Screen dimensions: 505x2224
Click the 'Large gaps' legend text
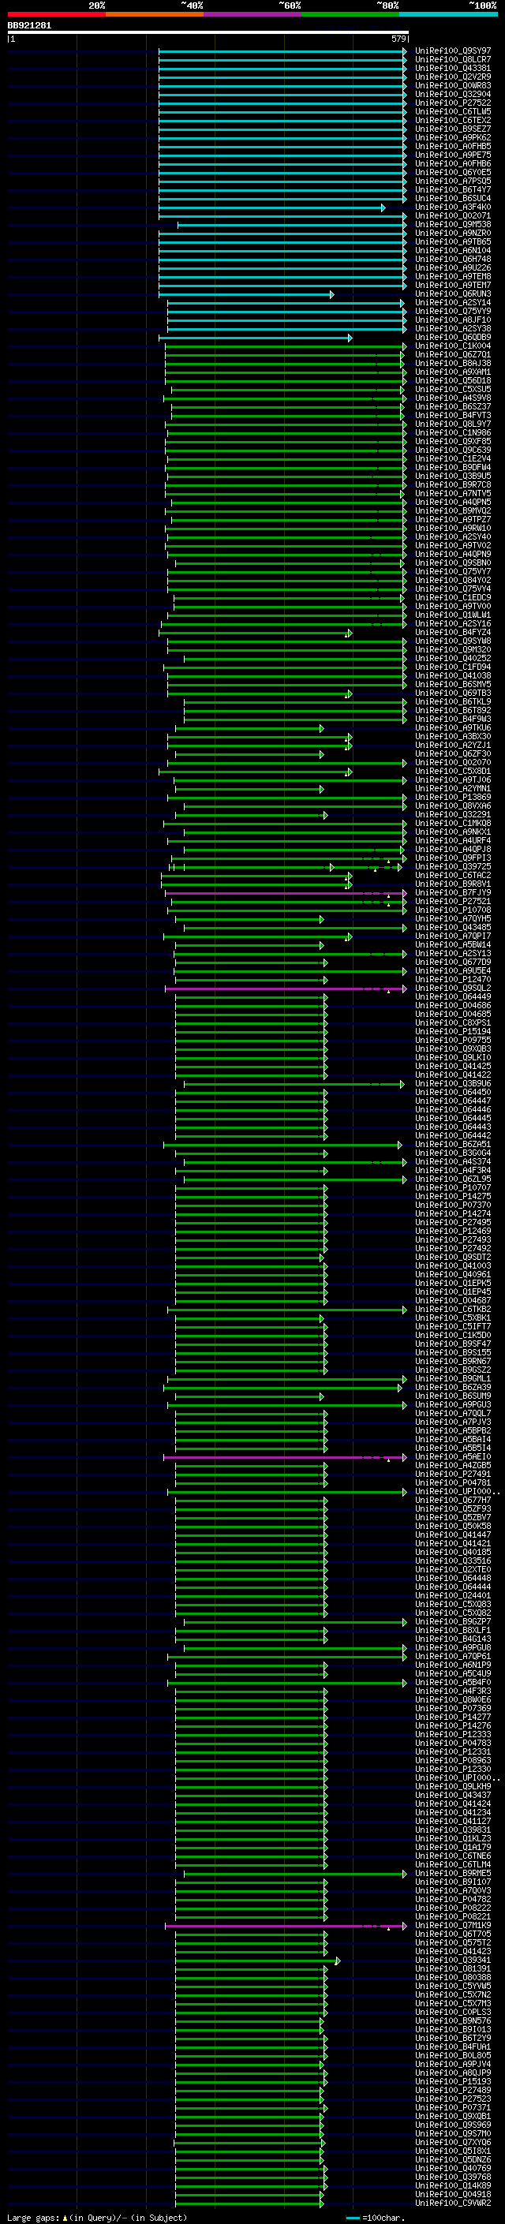point(34,2218)
